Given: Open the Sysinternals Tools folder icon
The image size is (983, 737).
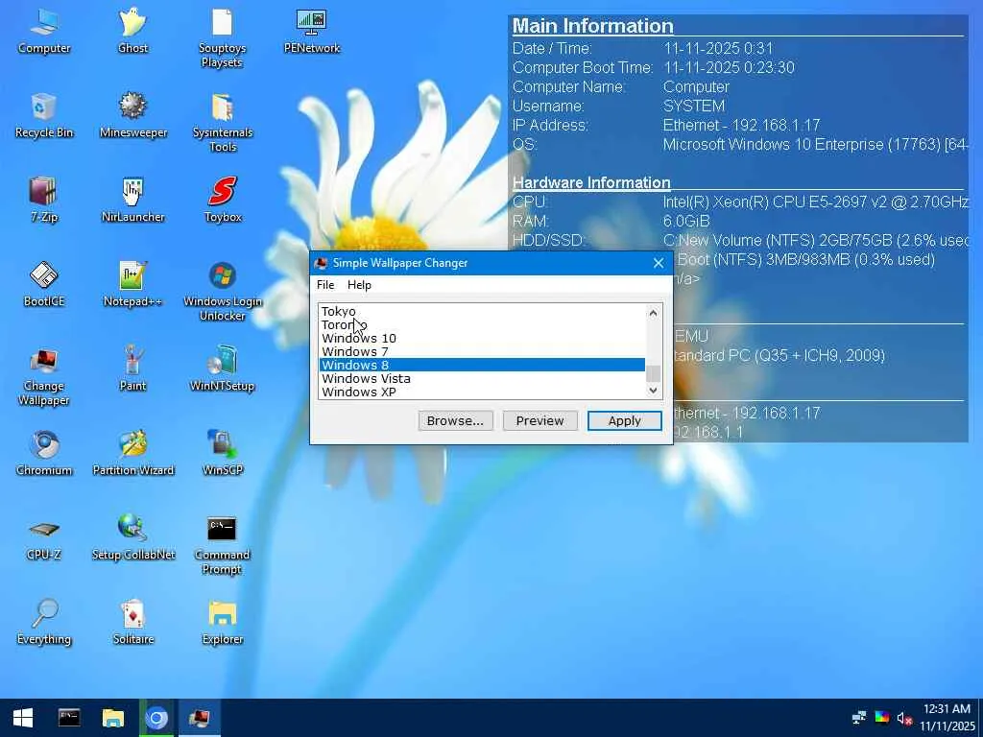Looking at the screenshot, I should [x=223, y=123].
